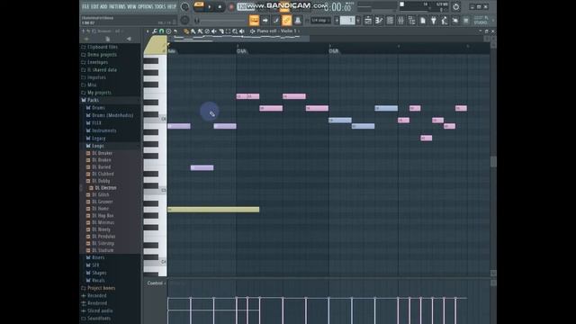Select the playback speaker tool in piano roll
The image size is (576, 324).
click(x=242, y=31)
